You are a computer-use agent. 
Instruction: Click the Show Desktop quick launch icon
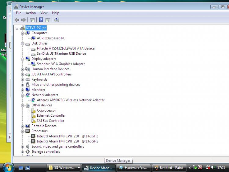[x=21, y=168]
